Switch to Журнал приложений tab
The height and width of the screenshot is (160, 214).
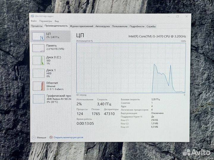pyautogui.click(x=81, y=26)
